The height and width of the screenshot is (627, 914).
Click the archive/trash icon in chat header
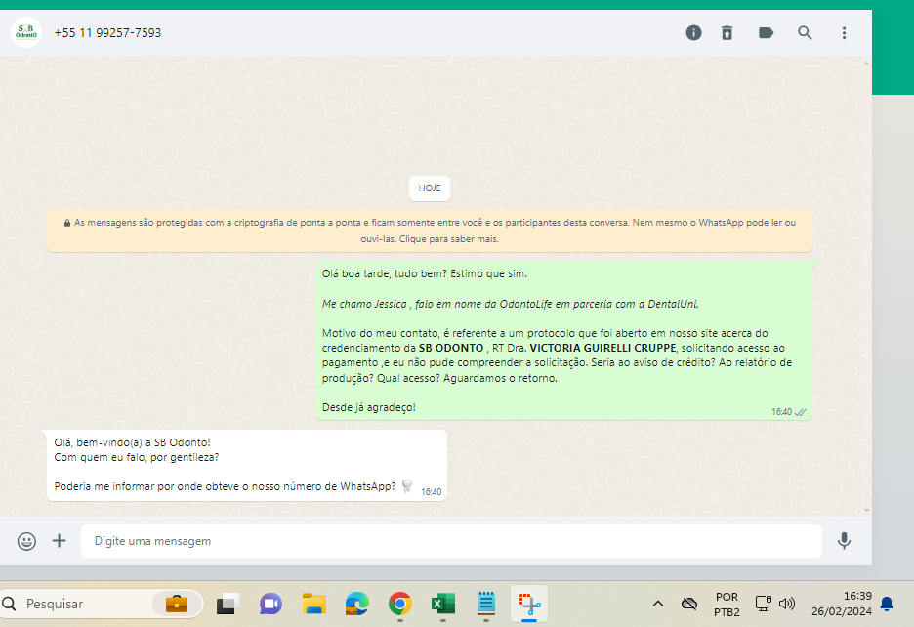[727, 32]
